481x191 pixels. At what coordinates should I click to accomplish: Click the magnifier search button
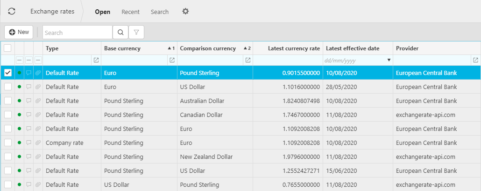click(120, 32)
